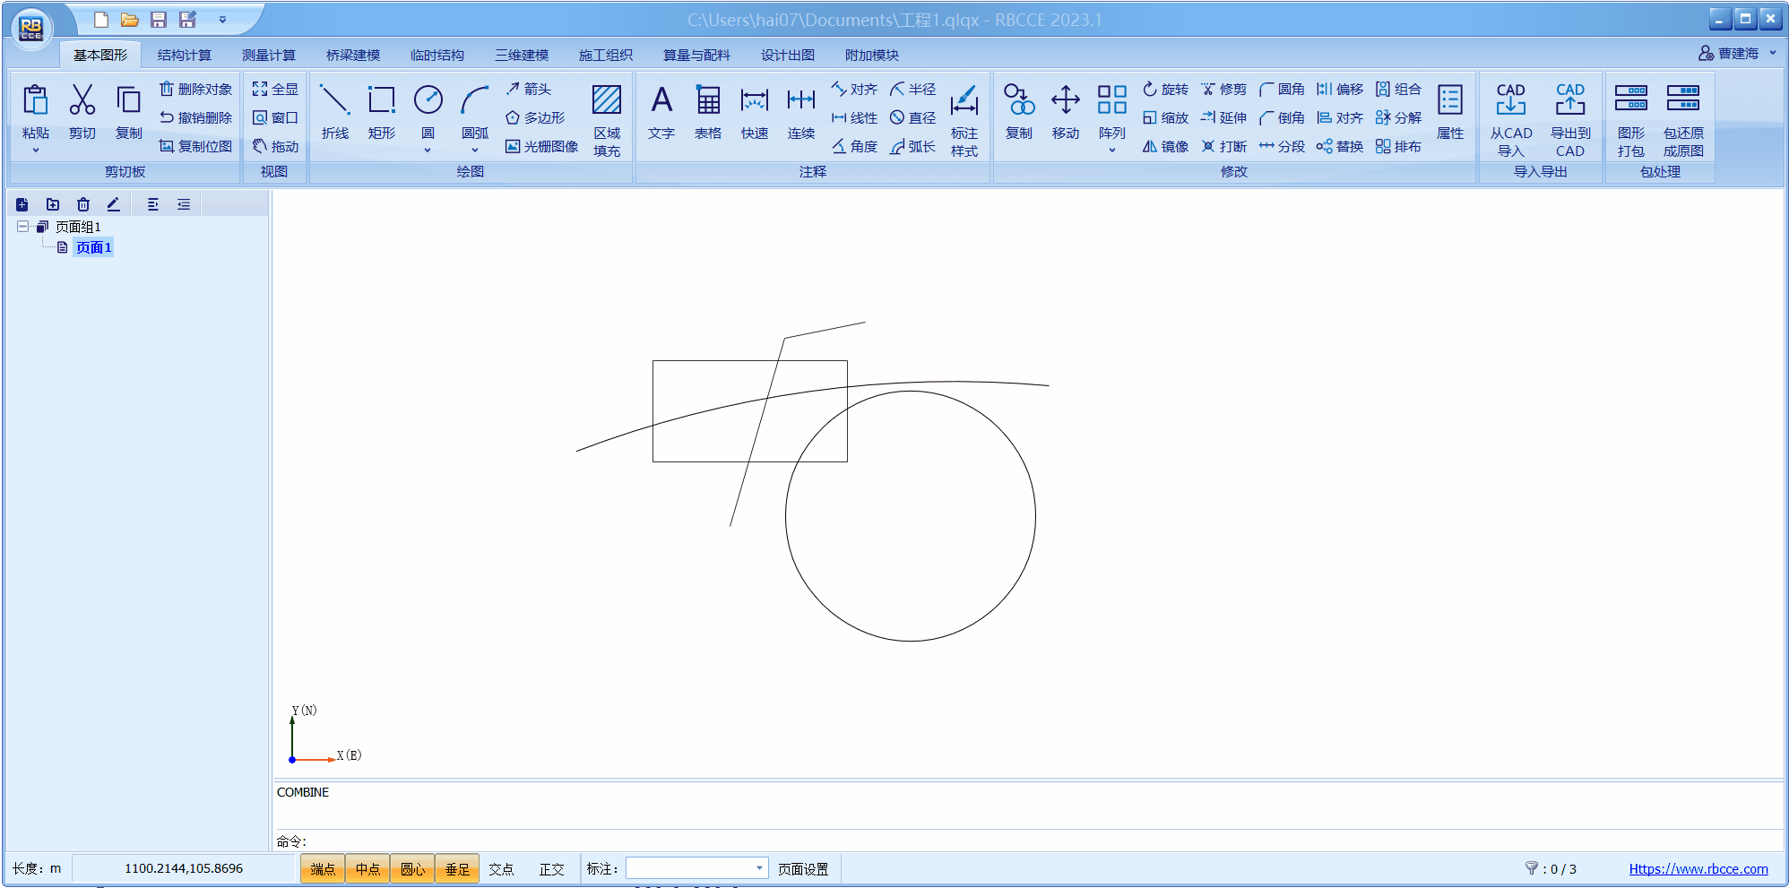
Task: Insert a 表格 table
Action: pos(707,112)
